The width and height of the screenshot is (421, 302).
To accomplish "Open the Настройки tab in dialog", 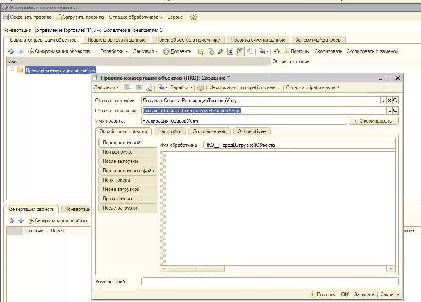I will tap(170, 131).
